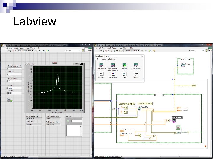Click Bin Size (Hz) value field
This screenshot has width=213, height=160.
pos(34,124)
